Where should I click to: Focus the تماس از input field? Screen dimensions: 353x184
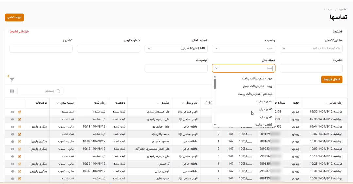click(41, 48)
